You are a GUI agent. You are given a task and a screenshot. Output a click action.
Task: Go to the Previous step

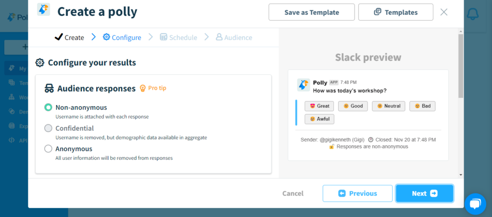pos(357,193)
